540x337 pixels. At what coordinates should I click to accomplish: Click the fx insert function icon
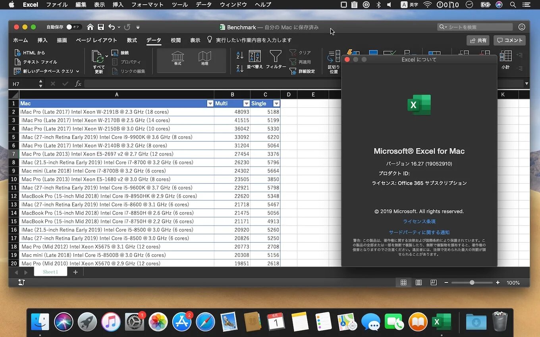(78, 84)
